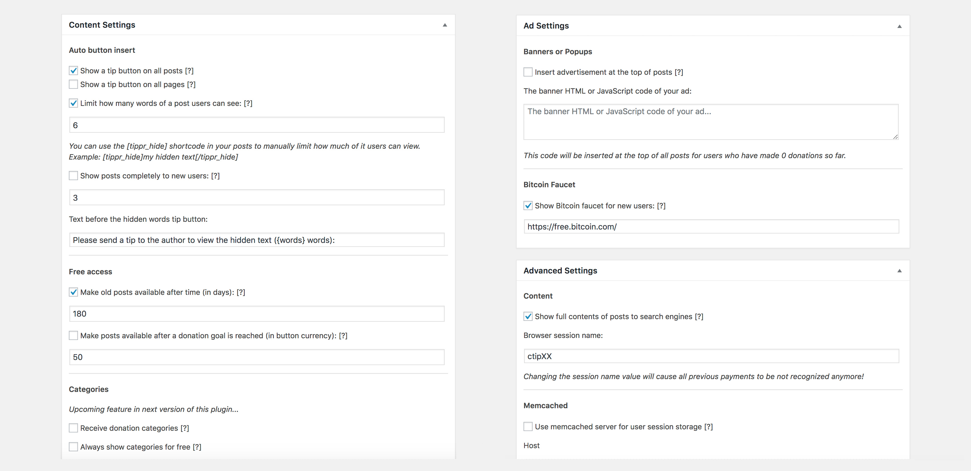Click the Advanced Settings panel title
The height and width of the screenshot is (471, 971).
[x=560, y=271]
